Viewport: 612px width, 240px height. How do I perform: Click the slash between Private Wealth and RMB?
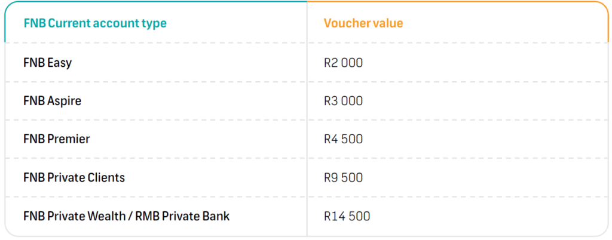tap(130, 216)
